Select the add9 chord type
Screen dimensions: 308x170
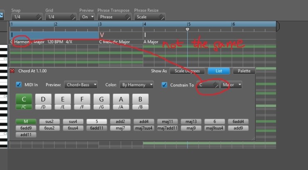coord(238,128)
